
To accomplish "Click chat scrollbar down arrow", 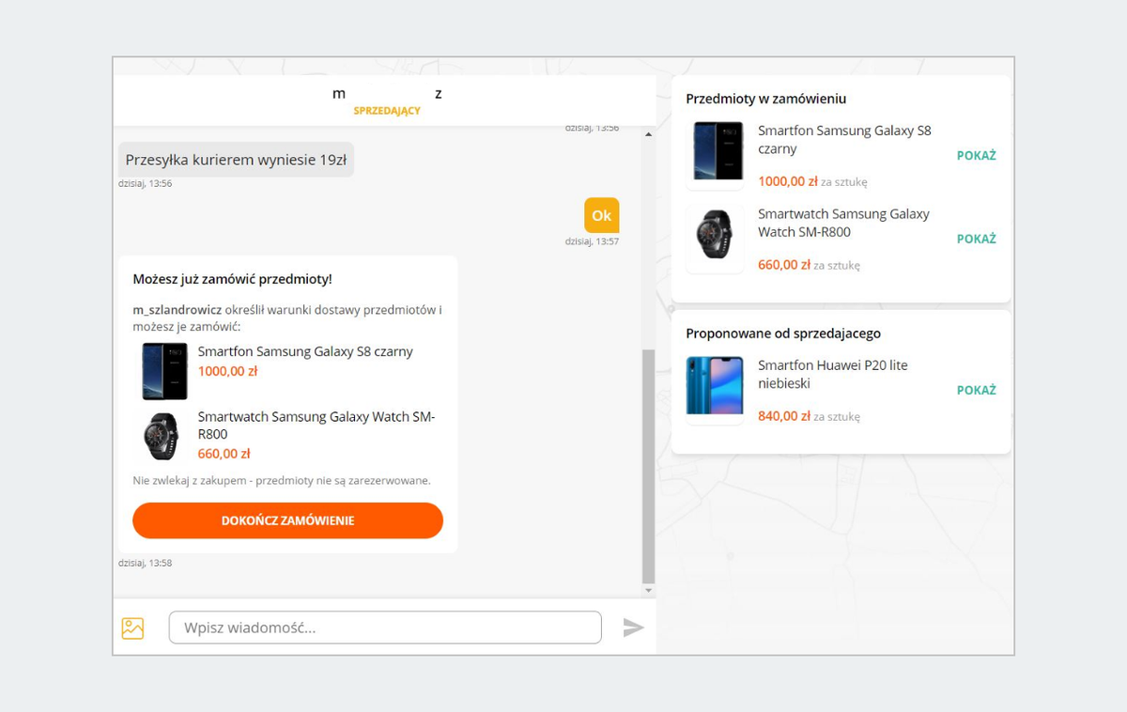I will click(x=648, y=591).
